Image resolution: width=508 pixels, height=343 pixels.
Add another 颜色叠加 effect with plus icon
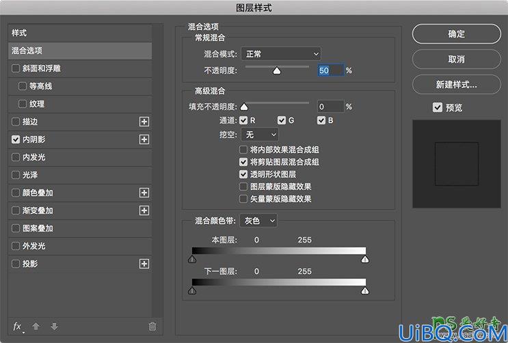(x=144, y=193)
